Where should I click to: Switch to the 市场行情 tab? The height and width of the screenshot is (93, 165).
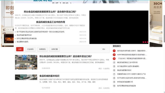coord(54,49)
